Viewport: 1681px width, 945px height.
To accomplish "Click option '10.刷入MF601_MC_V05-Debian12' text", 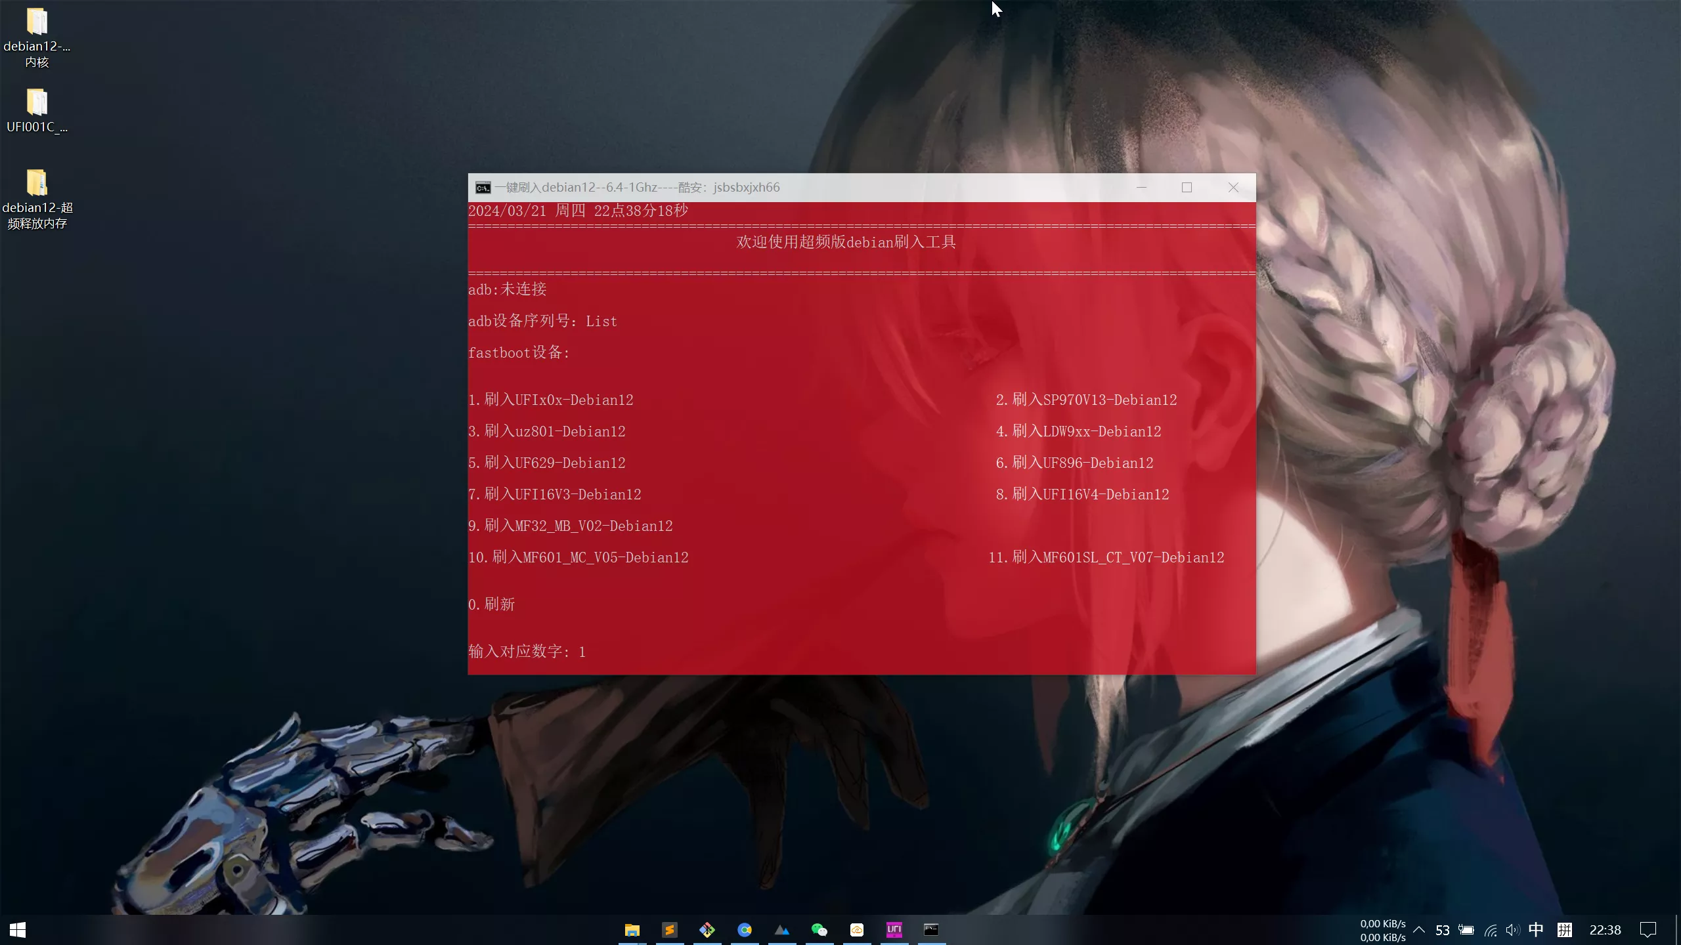I will 579,557.
